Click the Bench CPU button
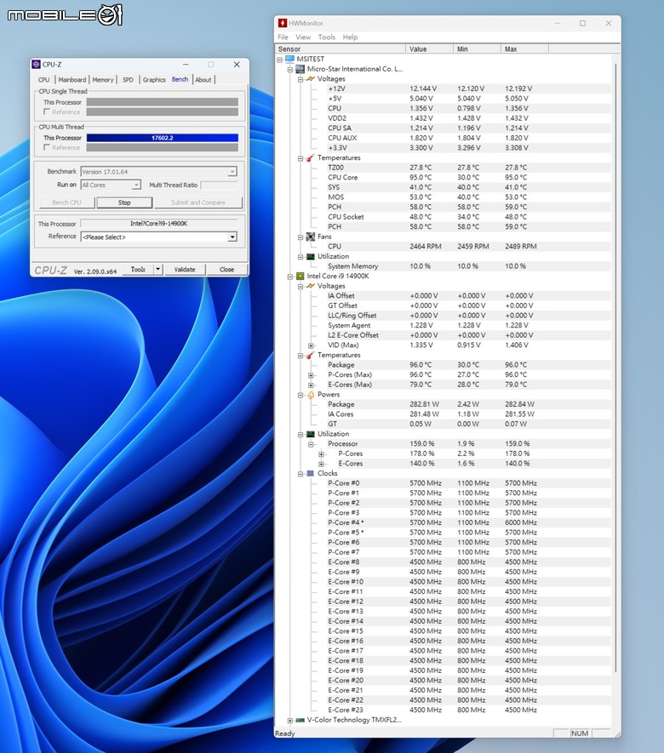The height and width of the screenshot is (753, 664). (x=66, y=203)
